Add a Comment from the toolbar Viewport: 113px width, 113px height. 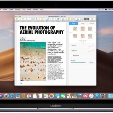pyautogui.click(x=69, y=19)
